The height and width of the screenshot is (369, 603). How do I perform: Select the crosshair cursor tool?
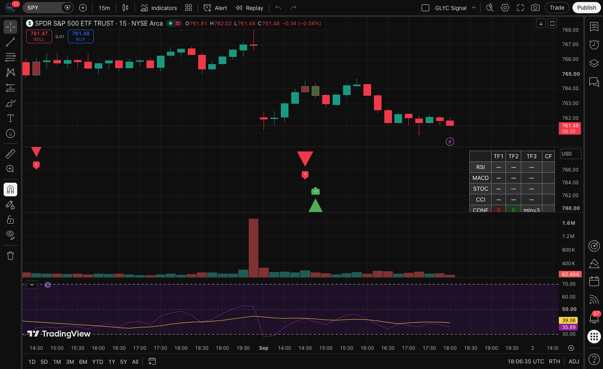10,27
